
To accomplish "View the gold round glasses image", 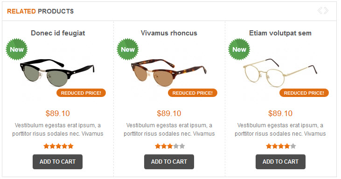I will point(280,72).
